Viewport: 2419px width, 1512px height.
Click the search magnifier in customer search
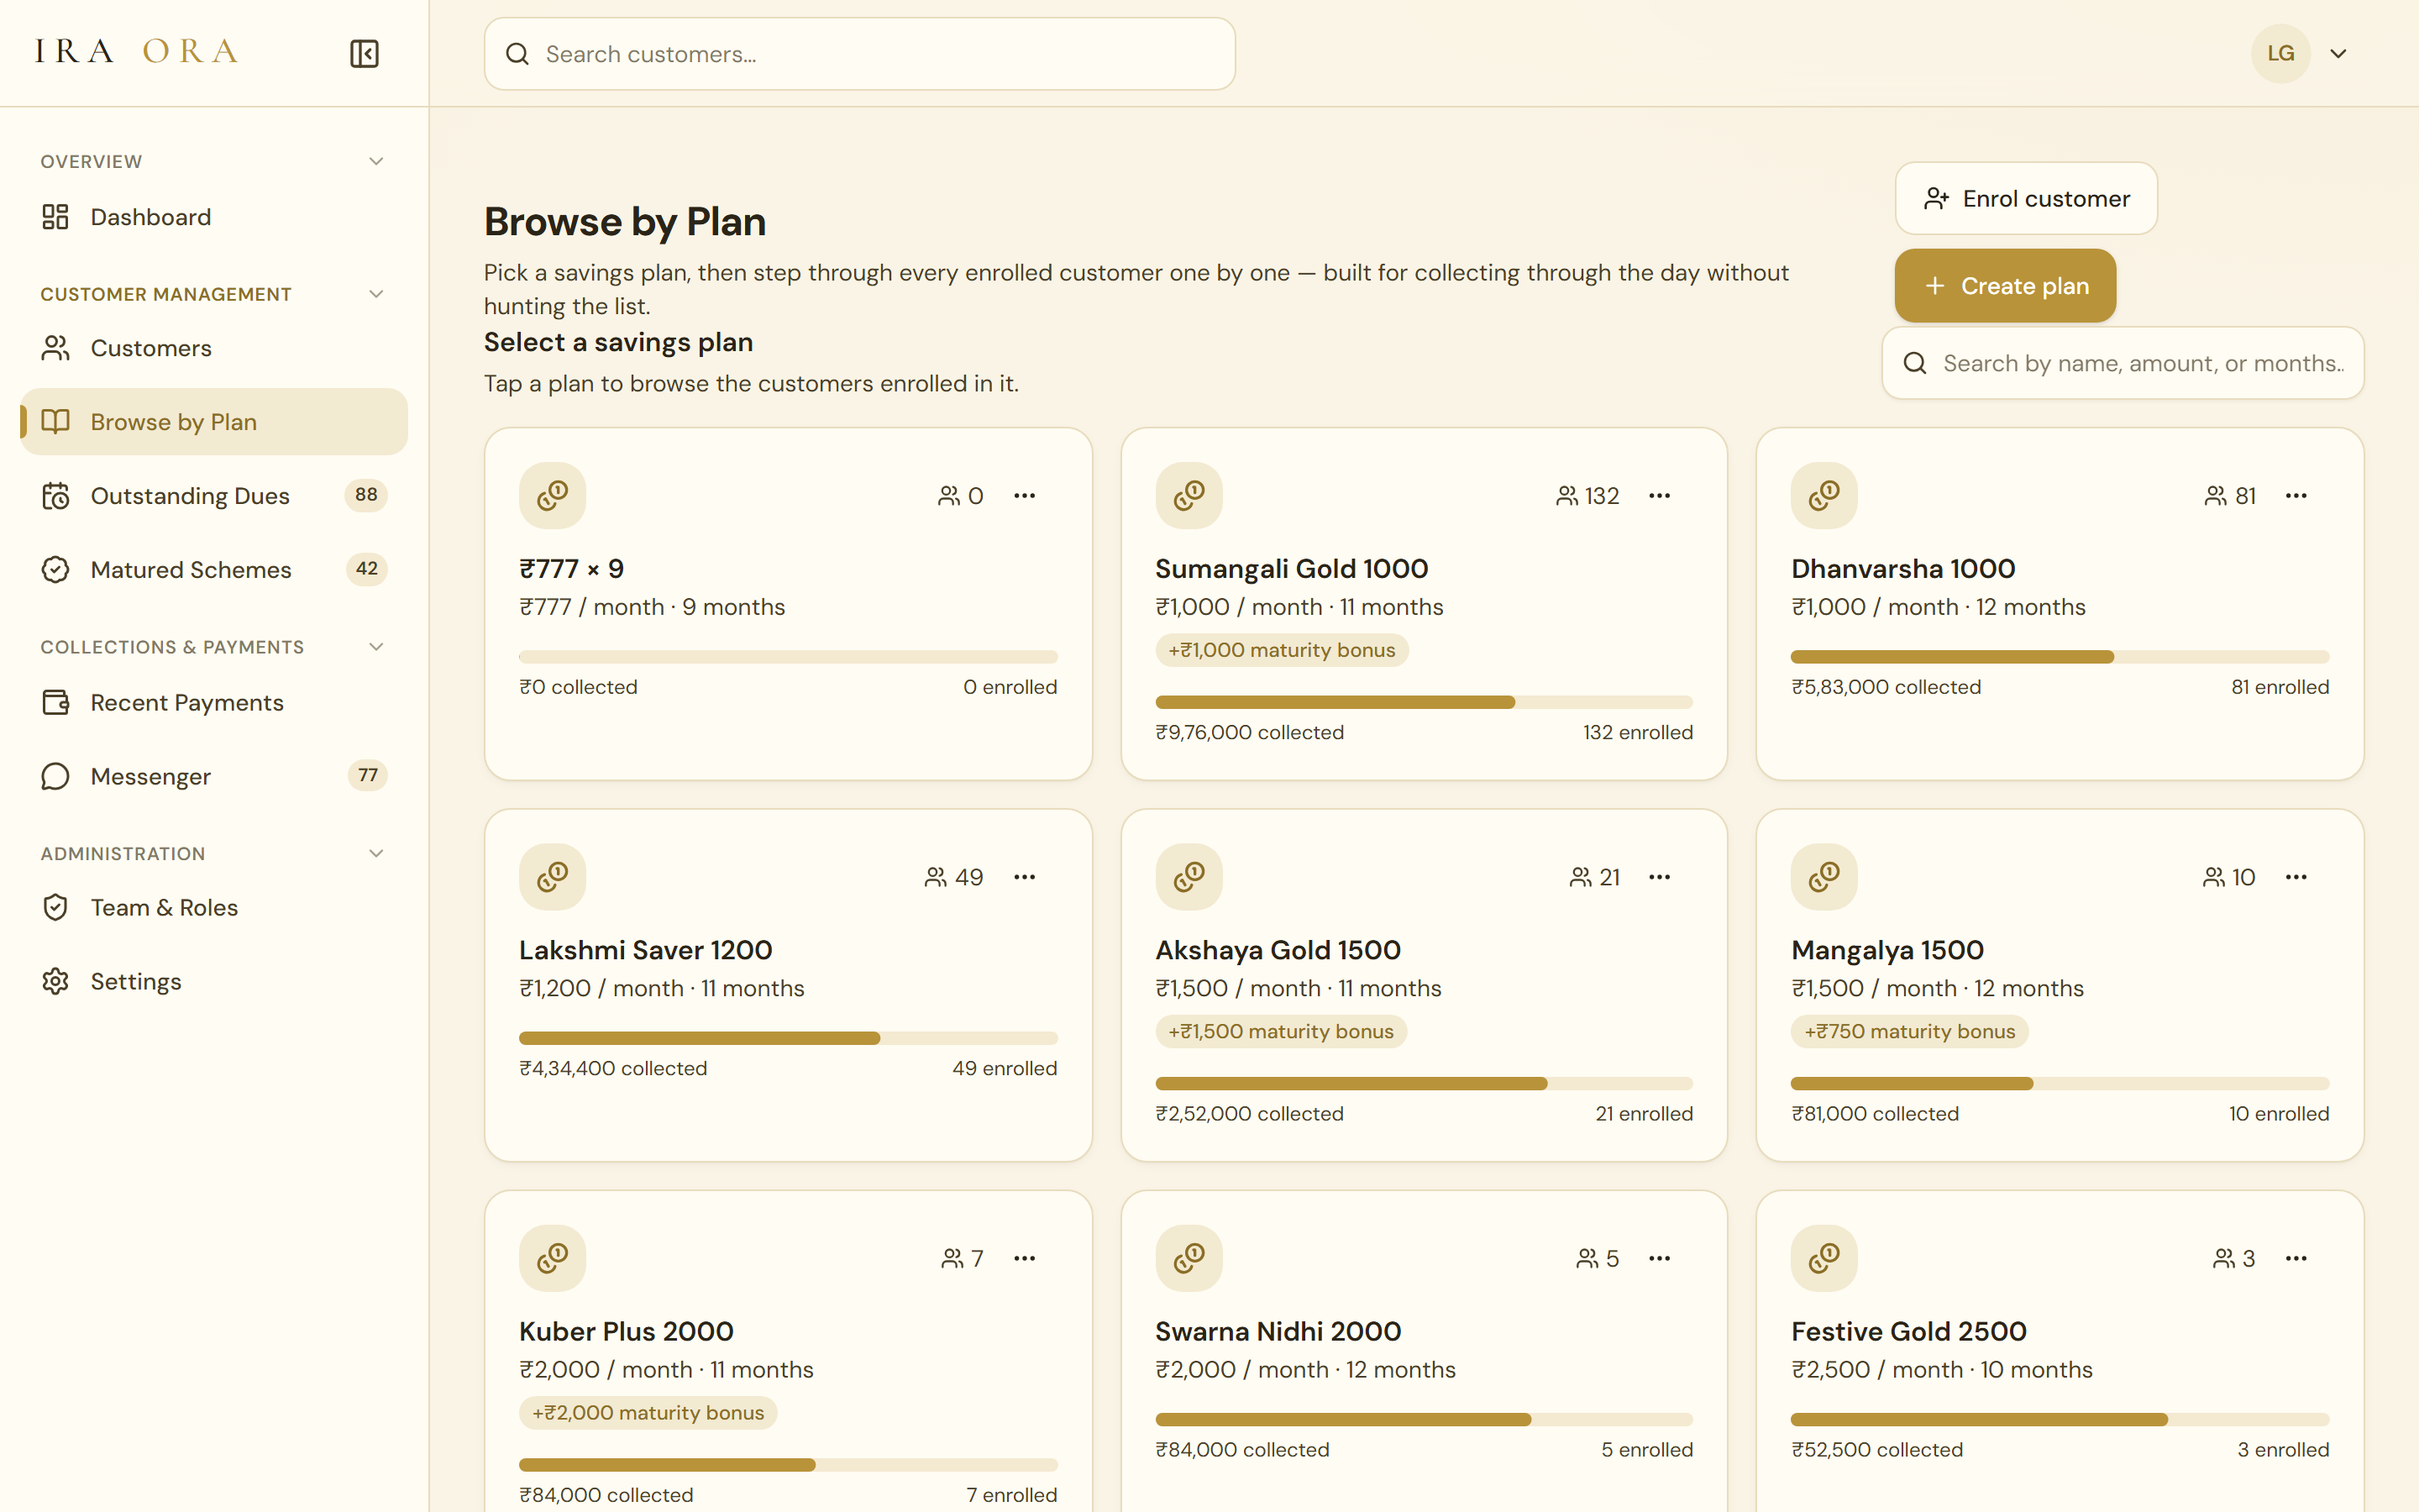click(x=517, y=54)
